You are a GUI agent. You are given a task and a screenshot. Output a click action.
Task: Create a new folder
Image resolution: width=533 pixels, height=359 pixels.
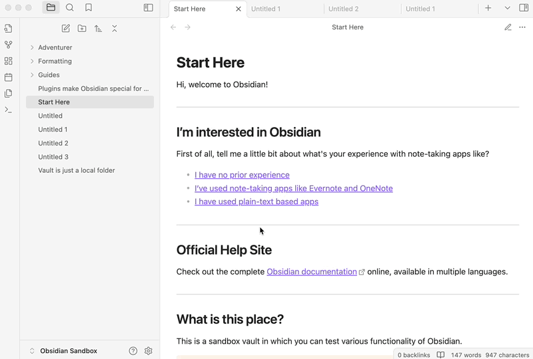pos(82,29)
